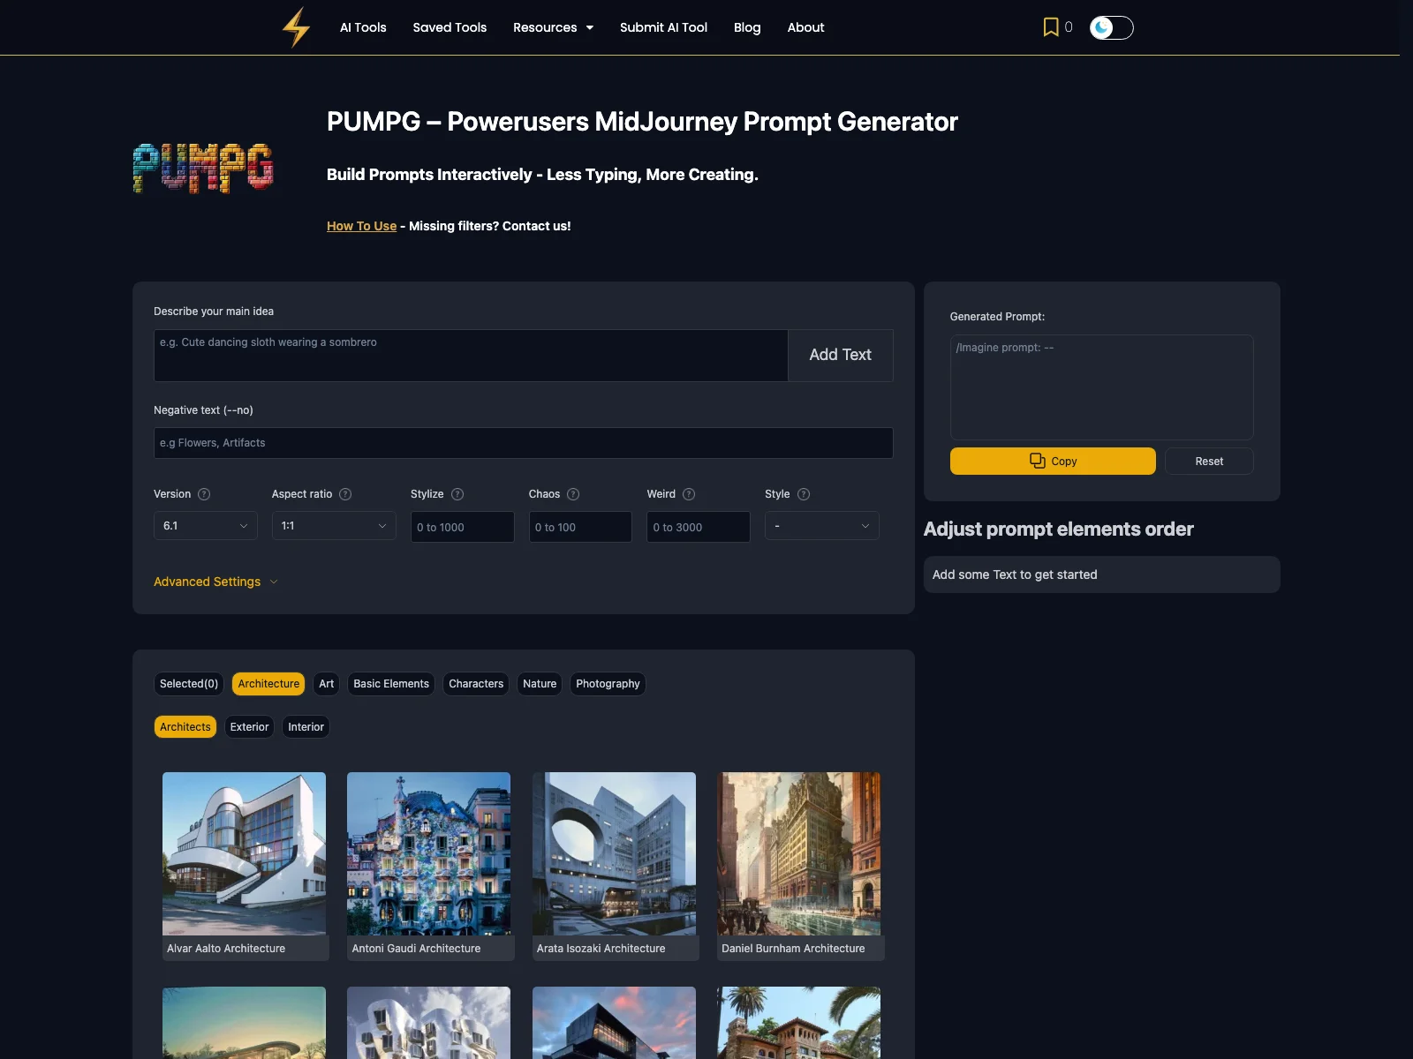Open Submit AI Tool page
Screen dimensions: 1413x1059
[663, 27]
